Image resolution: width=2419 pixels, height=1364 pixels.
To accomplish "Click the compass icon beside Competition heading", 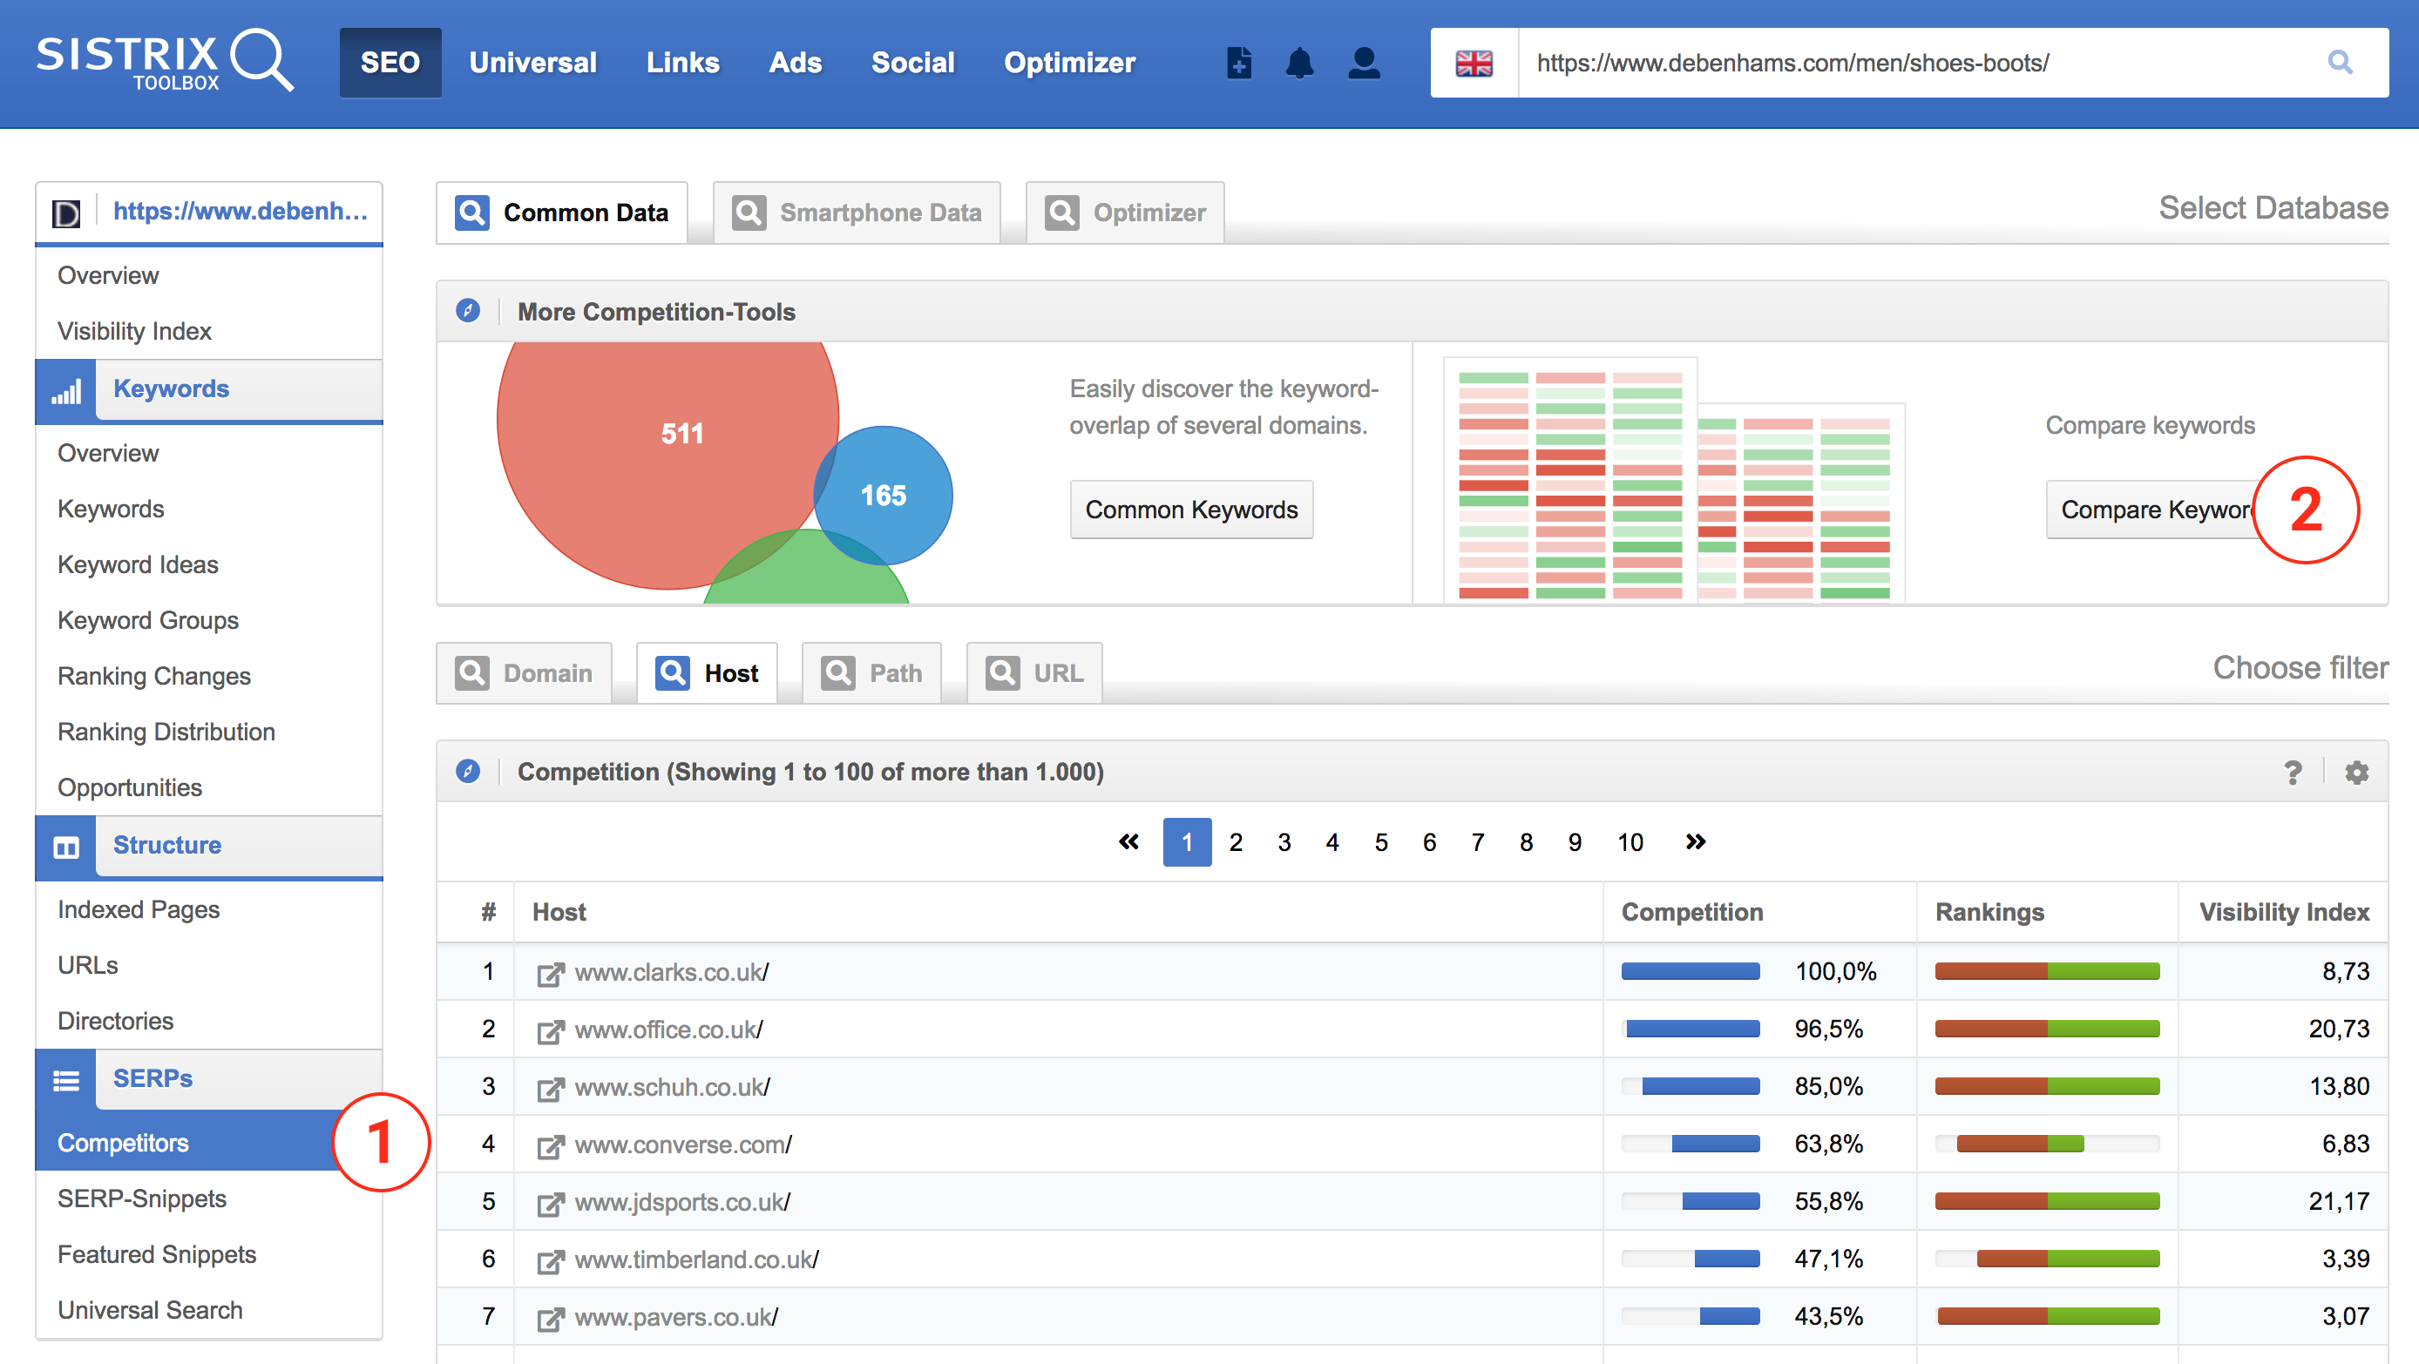I will coord(468,771).
